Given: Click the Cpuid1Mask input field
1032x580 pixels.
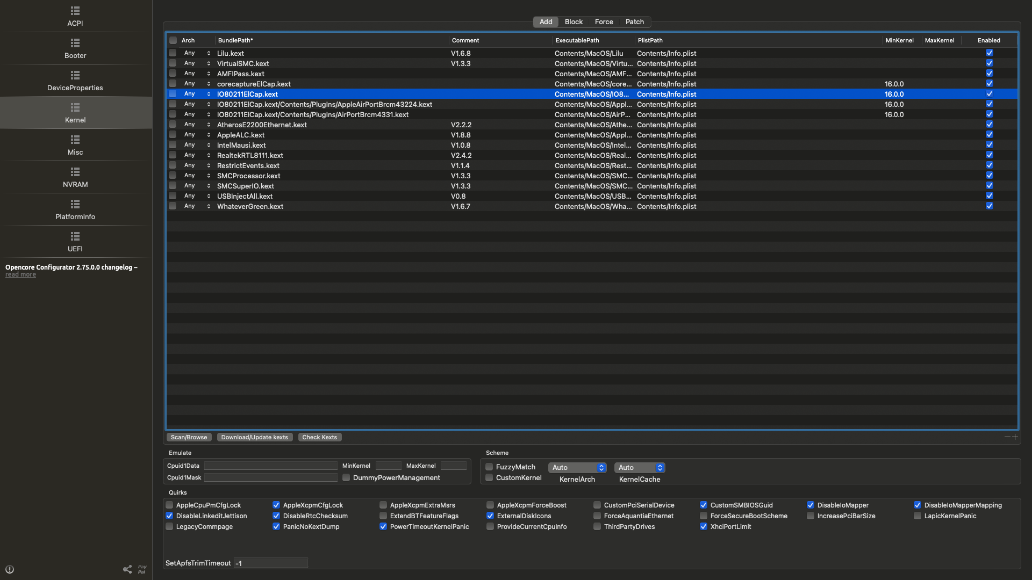Looking at the screenshot, I should click(x=271, y=477).
